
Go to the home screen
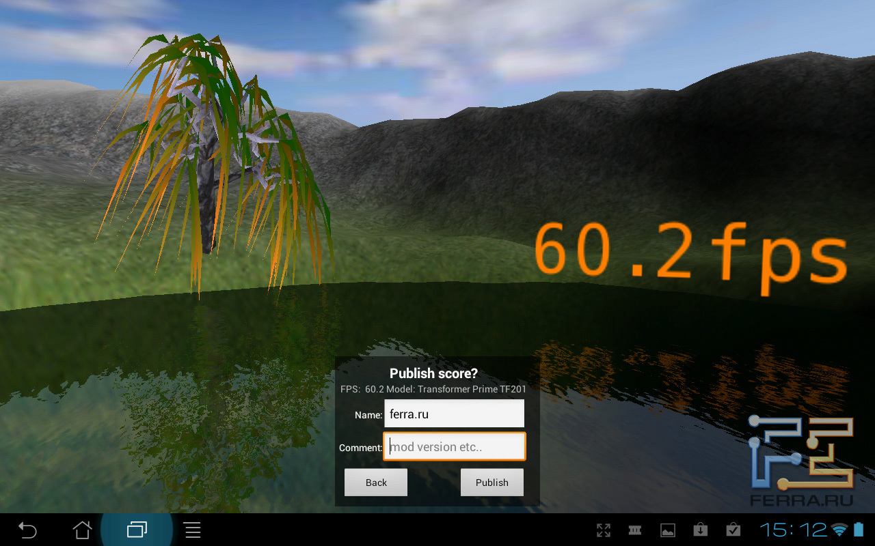point(82,530)
